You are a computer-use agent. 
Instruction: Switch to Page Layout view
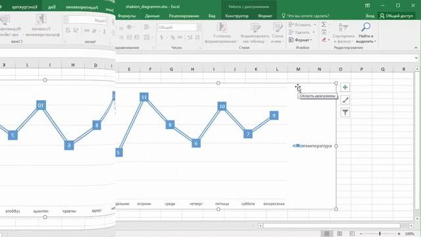coord(339,234)
